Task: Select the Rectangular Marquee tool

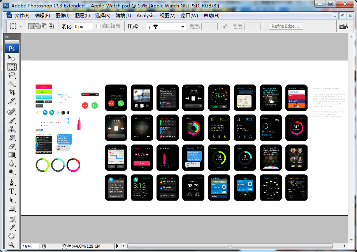Action: pos(12,67)
